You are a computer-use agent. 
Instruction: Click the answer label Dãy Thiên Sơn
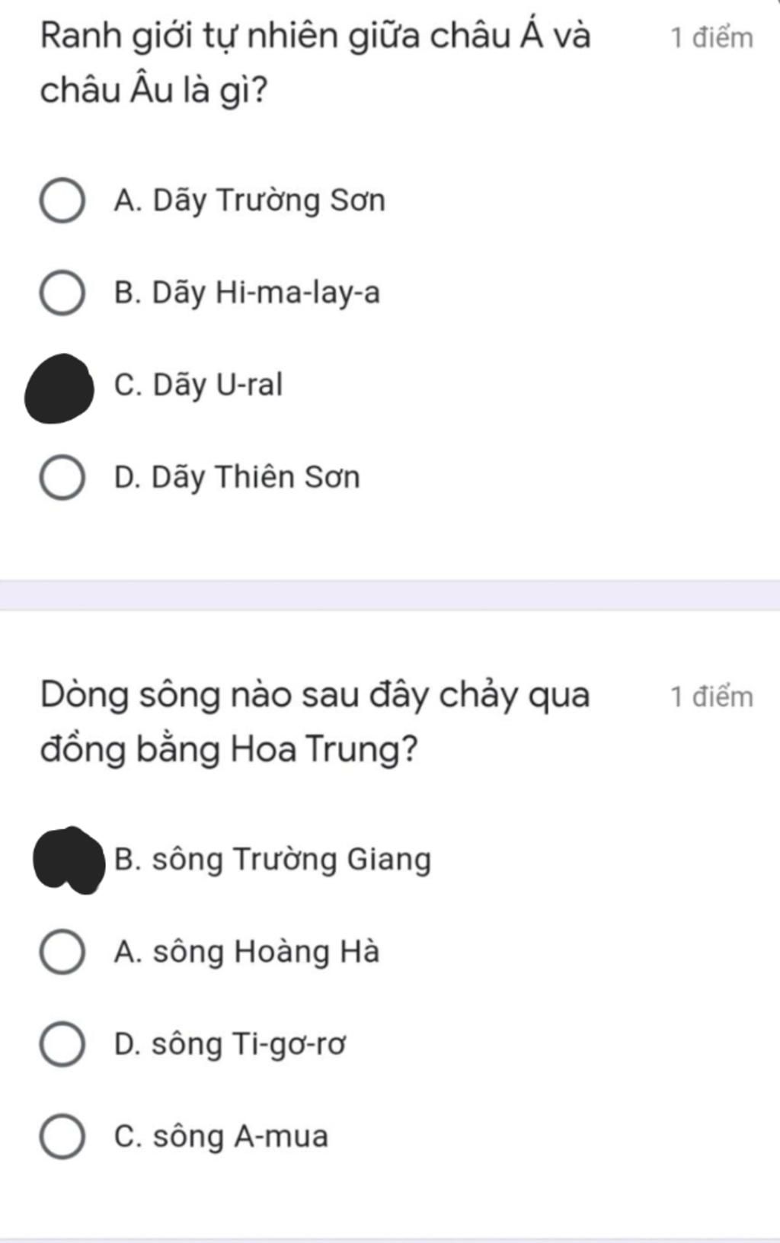pyautogui.click(x=256, y=478)
